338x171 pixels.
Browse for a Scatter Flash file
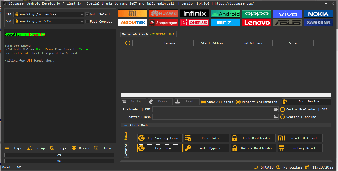275,117
